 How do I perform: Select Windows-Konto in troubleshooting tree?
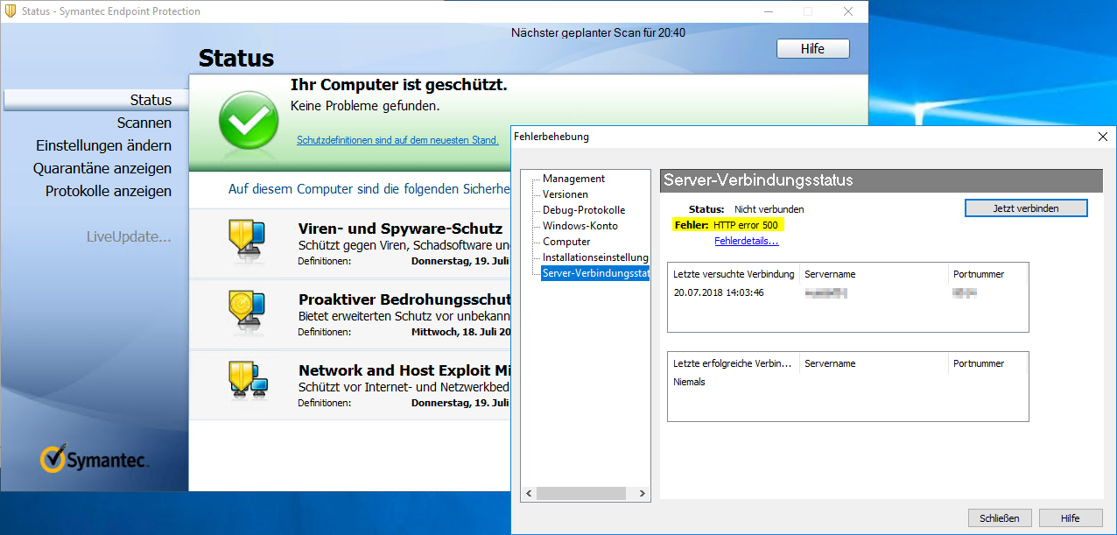coord(580,226)
